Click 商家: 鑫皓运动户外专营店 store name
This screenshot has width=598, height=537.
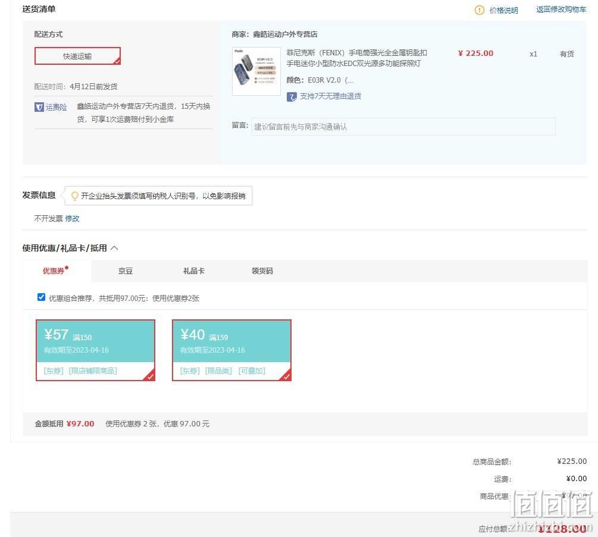click(x=274, y=34)
